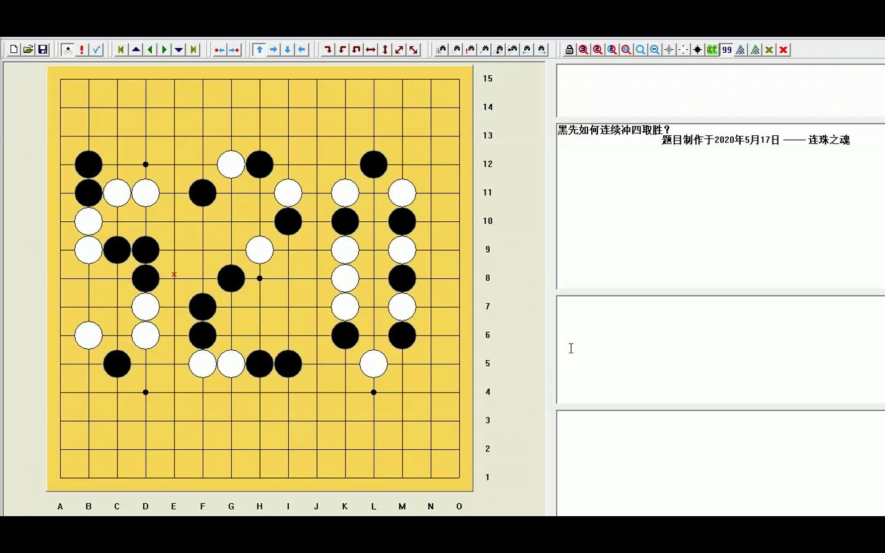The height and width of the screenshot is (553, 885).
Task: Click the black stone at K6
Action: coord(345,335)
